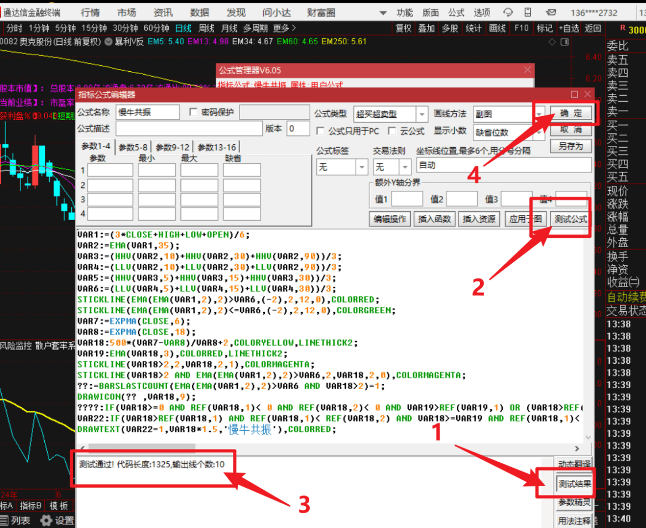The width and height of the screenshot is (646, 528).
Task: Click the 画线 toolbar button
Action: click(x=497, y=28)
